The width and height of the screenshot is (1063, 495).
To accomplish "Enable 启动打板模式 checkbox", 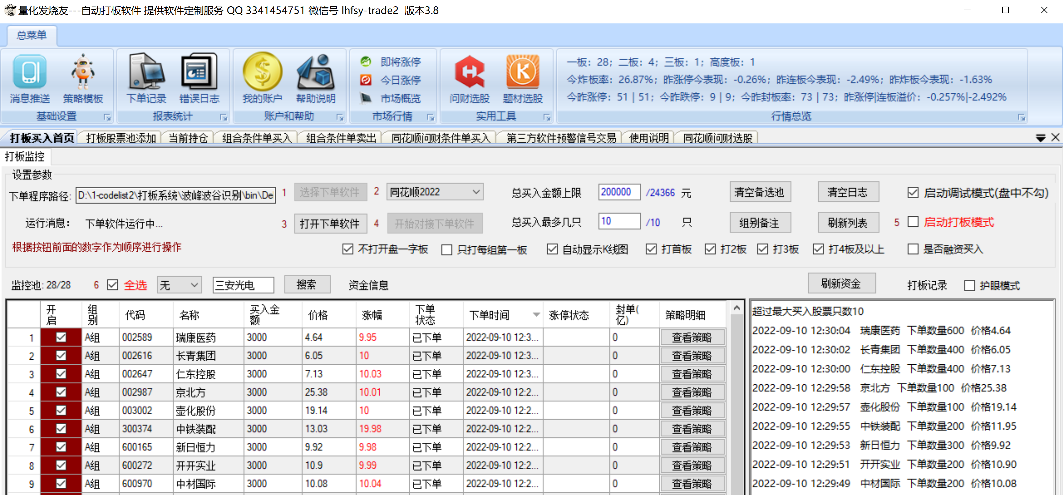I will tap(912, 222).
